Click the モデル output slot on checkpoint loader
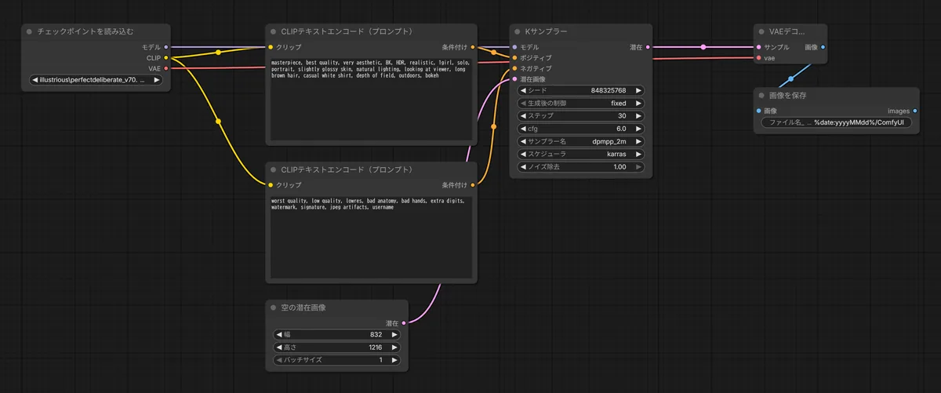 pos(165,47)
